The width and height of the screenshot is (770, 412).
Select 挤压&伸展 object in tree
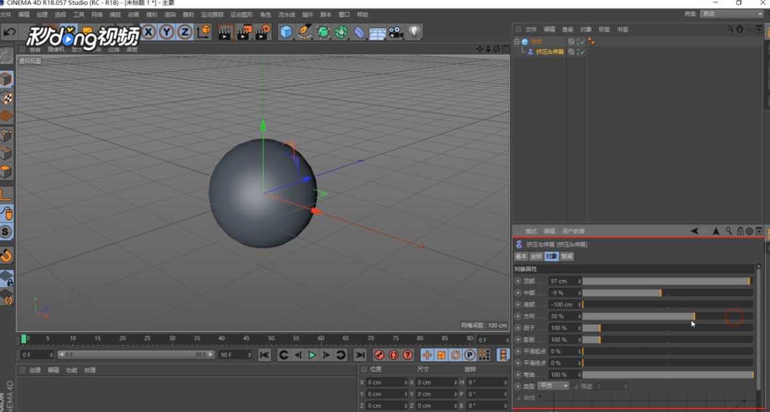550,52
